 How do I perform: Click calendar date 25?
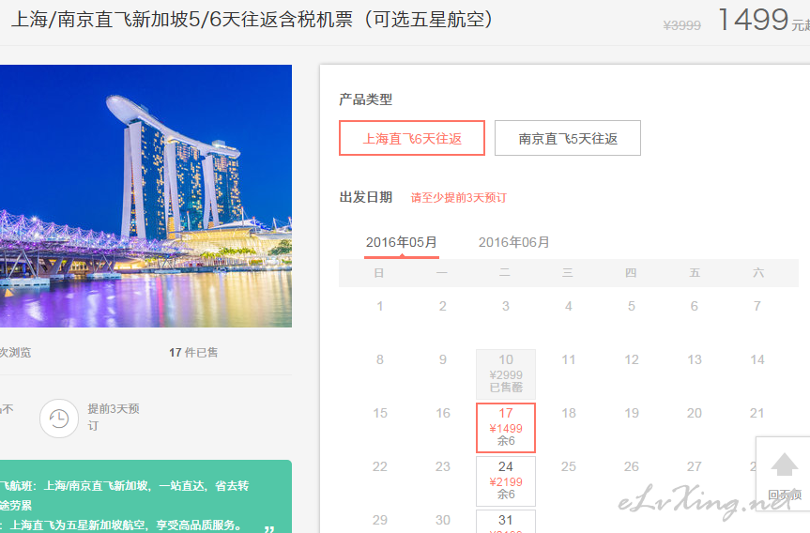point(569,467)
